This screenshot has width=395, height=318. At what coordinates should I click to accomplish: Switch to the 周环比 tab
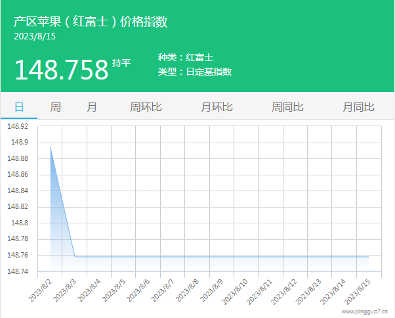coord(146,107)
